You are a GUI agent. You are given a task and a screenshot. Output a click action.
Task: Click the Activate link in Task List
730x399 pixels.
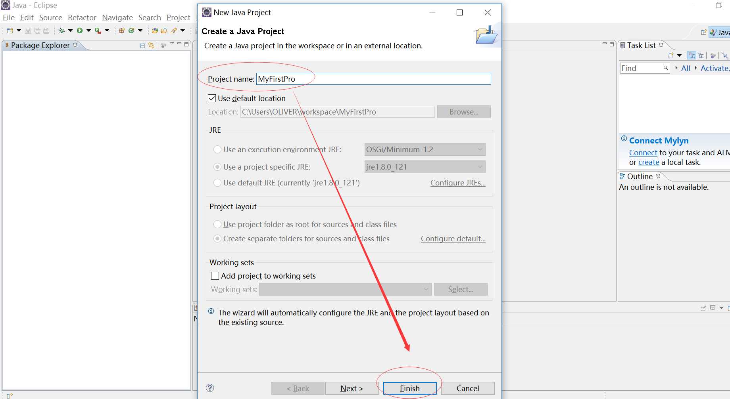715,68
